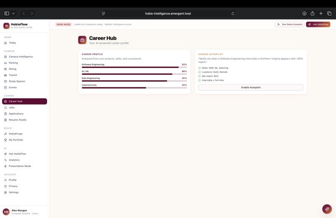Click the Ask HokieFlow top button

pos(318,25)
